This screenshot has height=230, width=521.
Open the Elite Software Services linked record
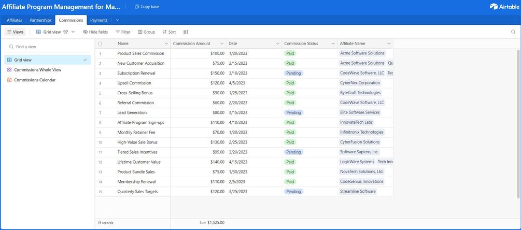[360, 112]
